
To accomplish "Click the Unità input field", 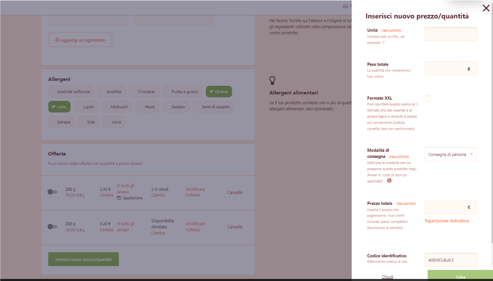I will 451,34.
